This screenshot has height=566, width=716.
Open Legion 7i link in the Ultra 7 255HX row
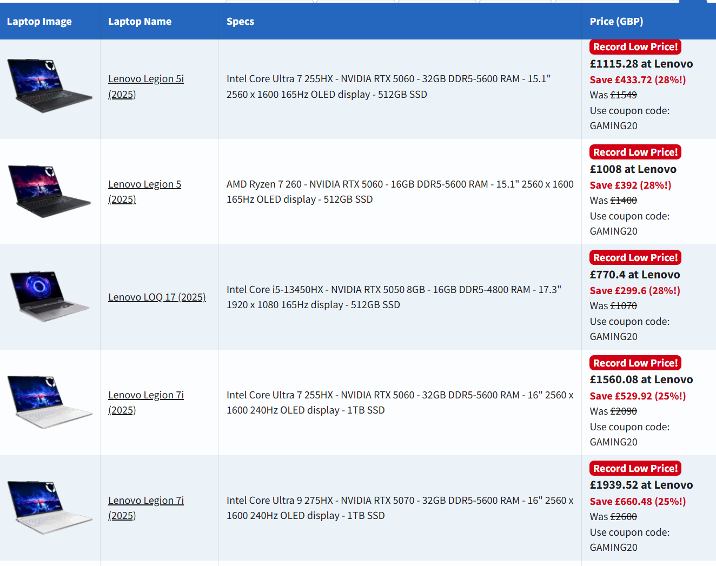[146, 403]
